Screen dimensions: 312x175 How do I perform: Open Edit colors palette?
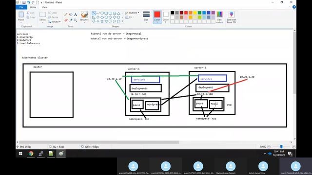pyautogui.click(x=219, y=17)
